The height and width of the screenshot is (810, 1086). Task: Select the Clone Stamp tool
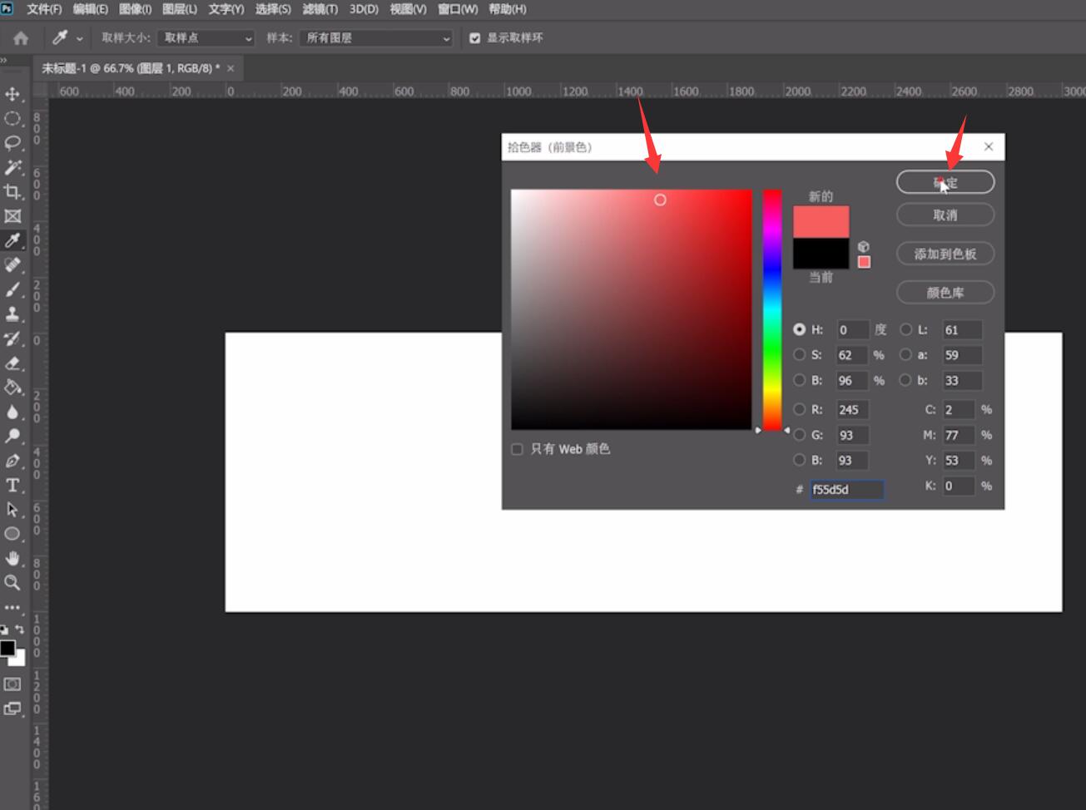[12, 314]
